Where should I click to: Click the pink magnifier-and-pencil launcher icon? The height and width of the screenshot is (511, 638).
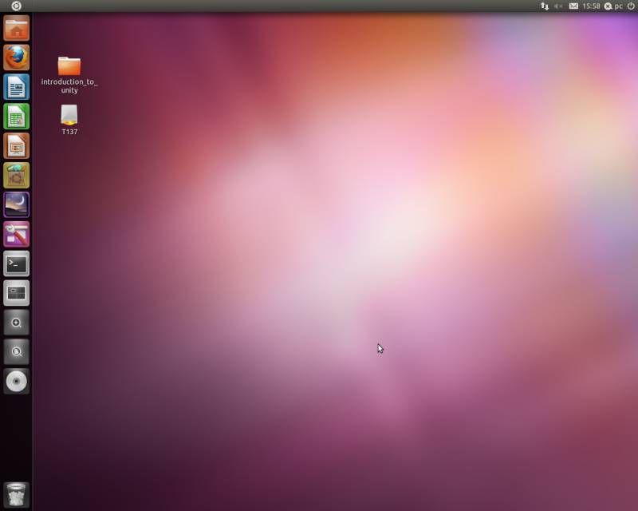coord(16,234)
